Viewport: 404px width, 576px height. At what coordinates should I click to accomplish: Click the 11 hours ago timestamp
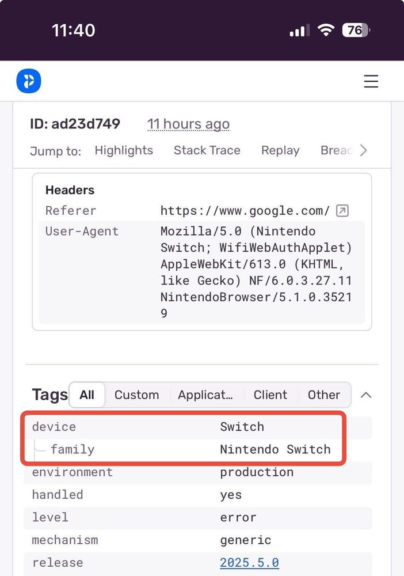click(x=189, y=124)
